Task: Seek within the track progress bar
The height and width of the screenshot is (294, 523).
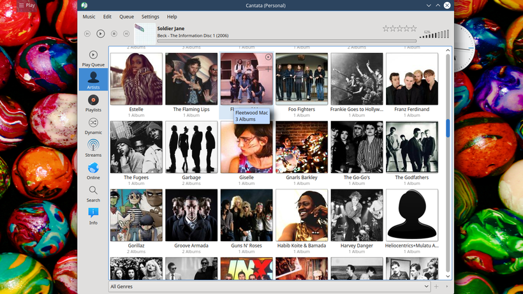Action: pos(287,41)
